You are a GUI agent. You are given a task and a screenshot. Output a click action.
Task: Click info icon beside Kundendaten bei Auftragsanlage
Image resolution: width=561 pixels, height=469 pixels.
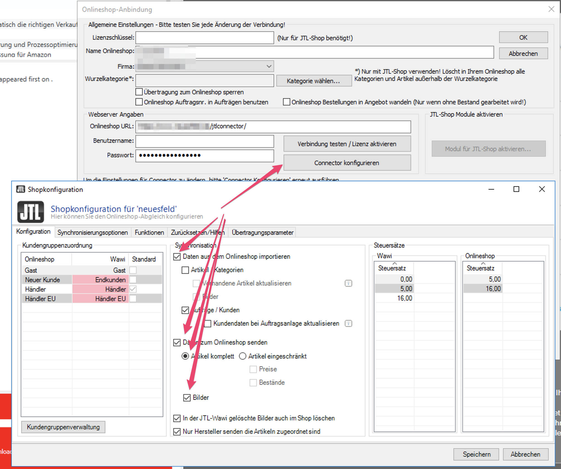[x=348, y=323]
